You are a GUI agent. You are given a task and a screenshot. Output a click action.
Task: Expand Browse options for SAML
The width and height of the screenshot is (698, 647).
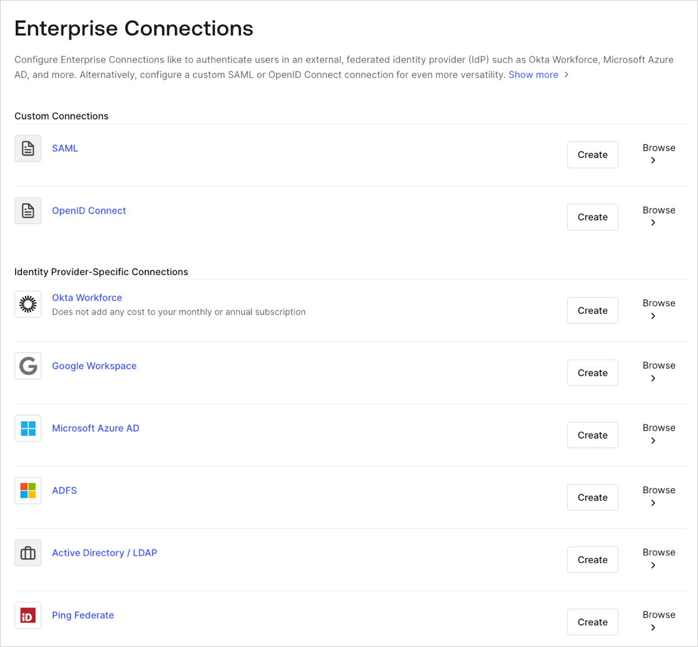pos(659,154)
